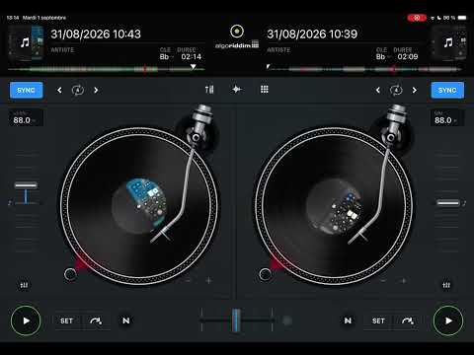The width and height of the screenshot is (474, 355).
Task: Tap the left deck ARTISTE label
Action: [62, 50]
